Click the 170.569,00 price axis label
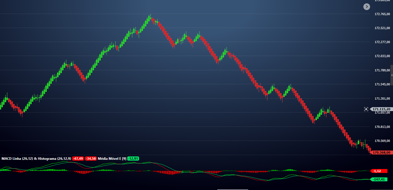The height and width of the screenshot is (190, 393). click(x=382, y=141)
